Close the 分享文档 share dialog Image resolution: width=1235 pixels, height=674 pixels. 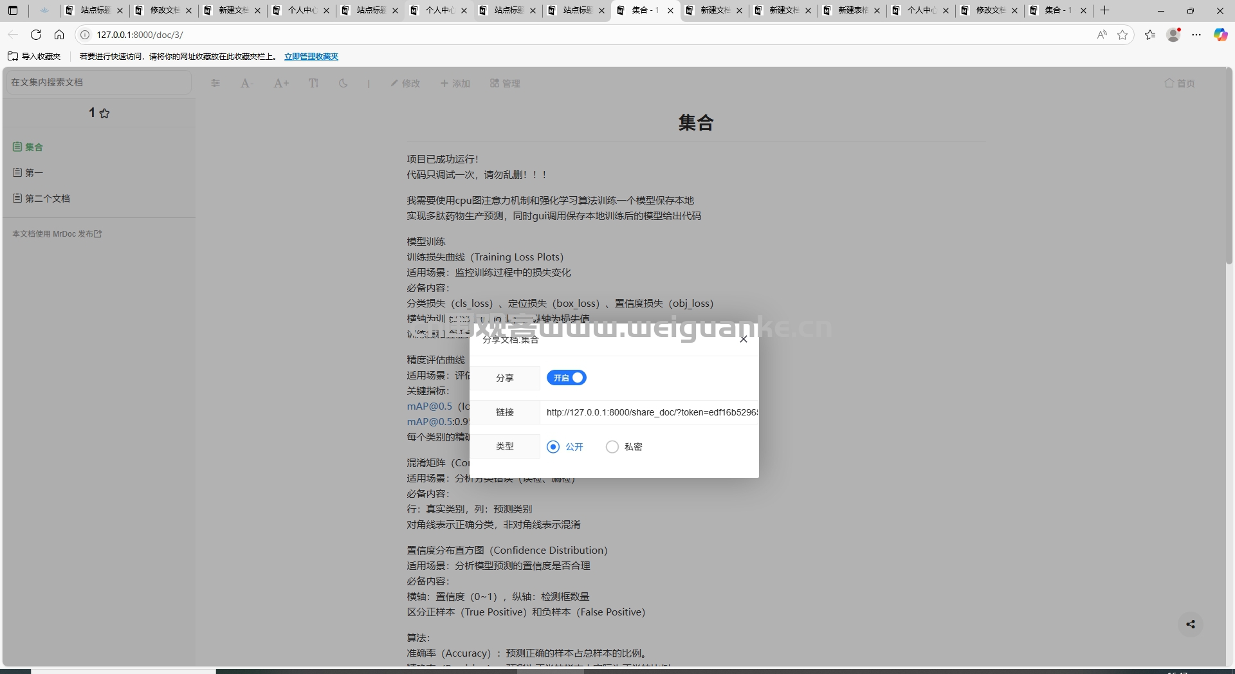point(744,339)
